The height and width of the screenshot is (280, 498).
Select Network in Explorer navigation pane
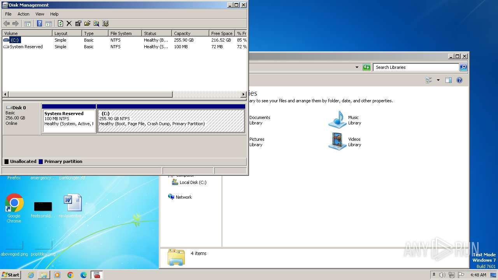pyautogui.click(x=180, y=197)
